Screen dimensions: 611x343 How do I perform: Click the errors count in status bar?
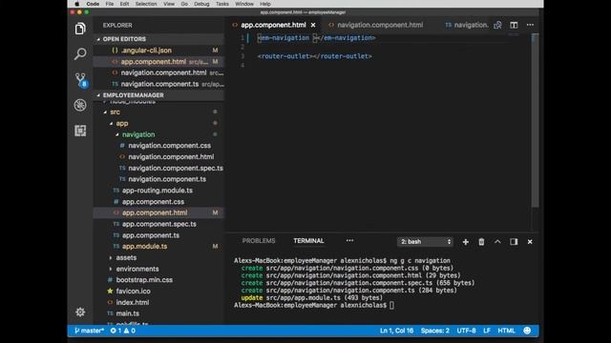(x=116, y=331)
